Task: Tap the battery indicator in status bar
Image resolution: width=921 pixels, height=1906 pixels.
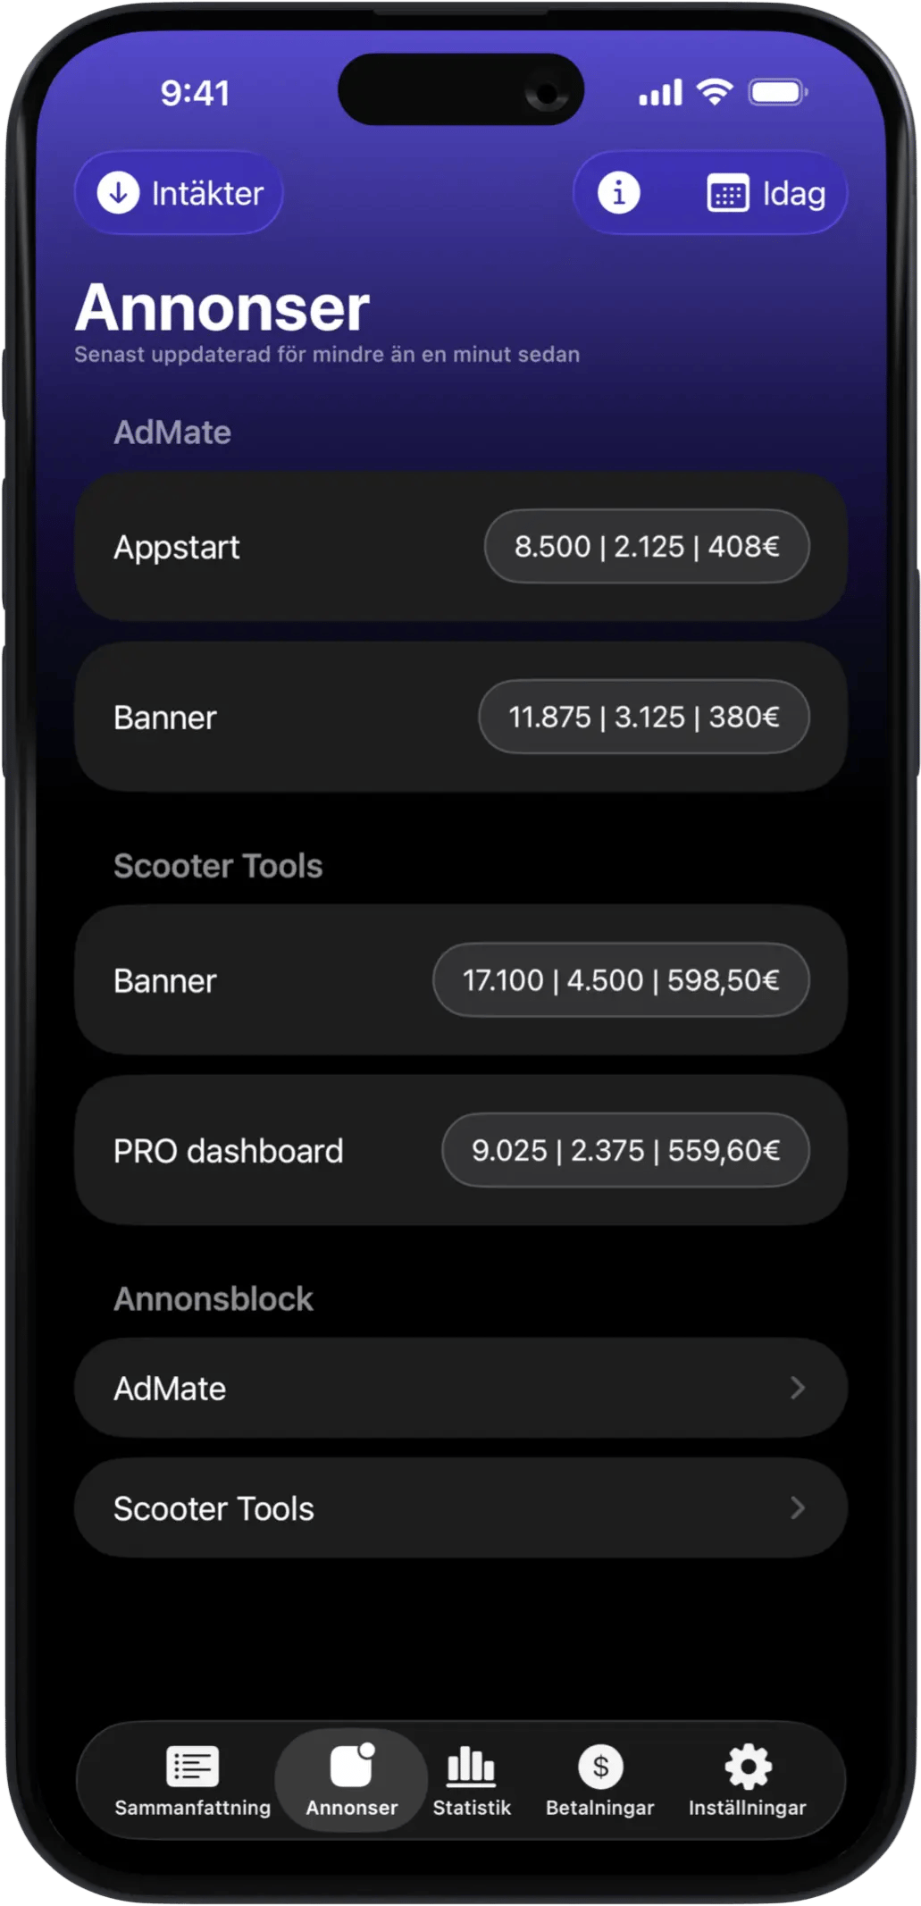Action: [x=778, y=92]
